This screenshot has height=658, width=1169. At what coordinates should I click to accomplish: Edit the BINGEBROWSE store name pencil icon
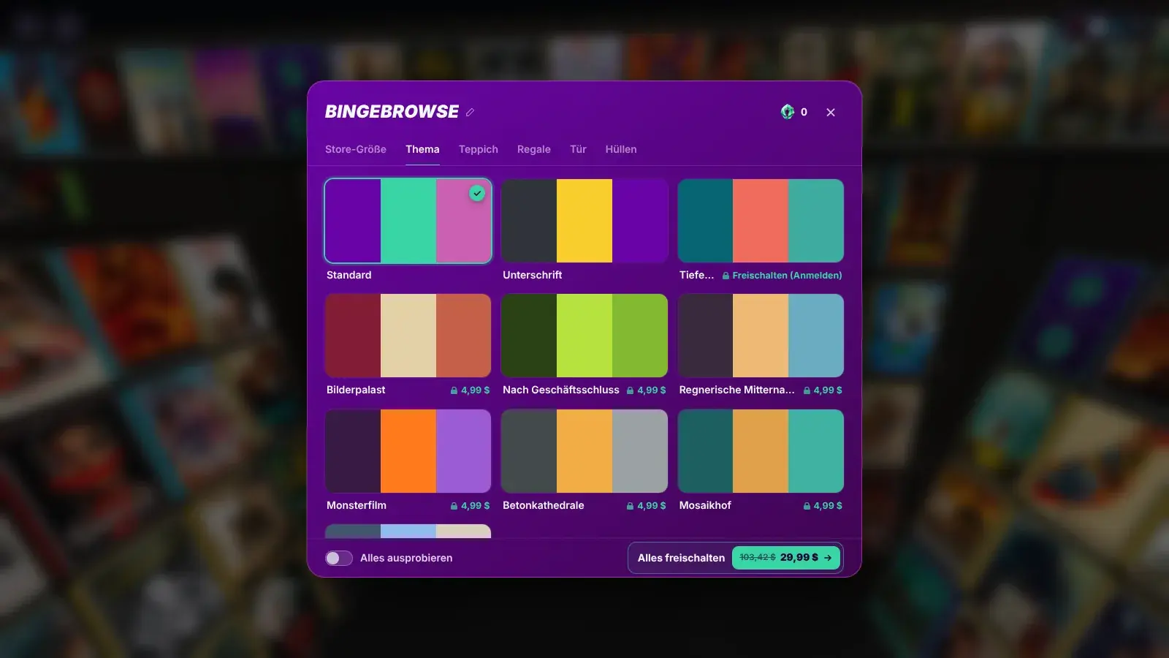pos(471,112)
